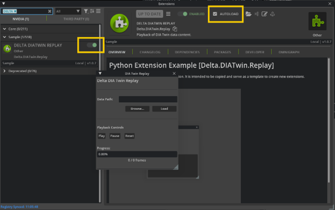The width and height of the screenshot is (335, 210).
Task: Open the CHANGELOG tab
Action: point(150,52)
